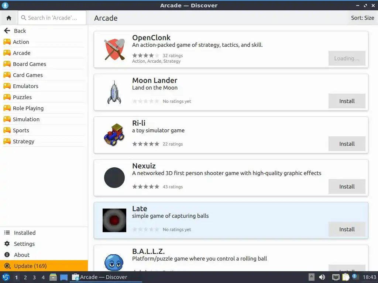Click the About info icon
The width and height of the screenshot is (378, 283).
7,255
